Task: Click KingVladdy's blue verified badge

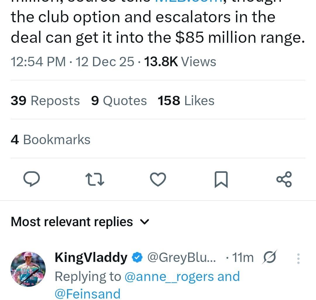Action: coord(137,258)
